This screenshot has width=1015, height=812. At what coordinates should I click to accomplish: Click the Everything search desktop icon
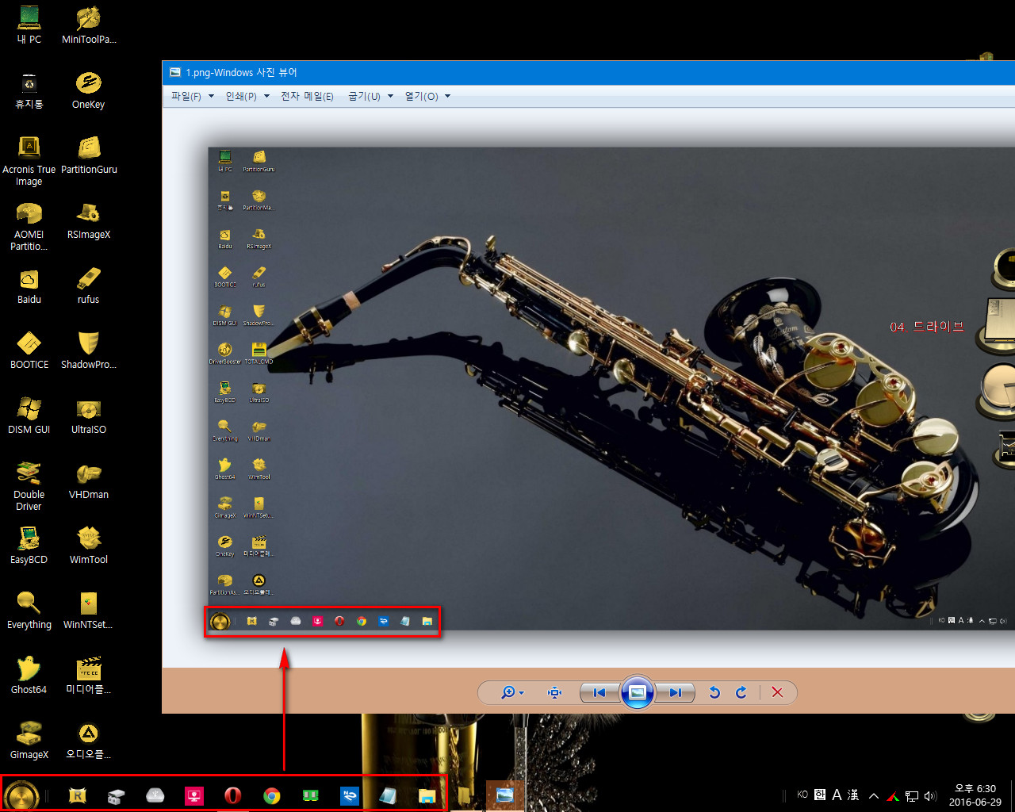point(29,610)
